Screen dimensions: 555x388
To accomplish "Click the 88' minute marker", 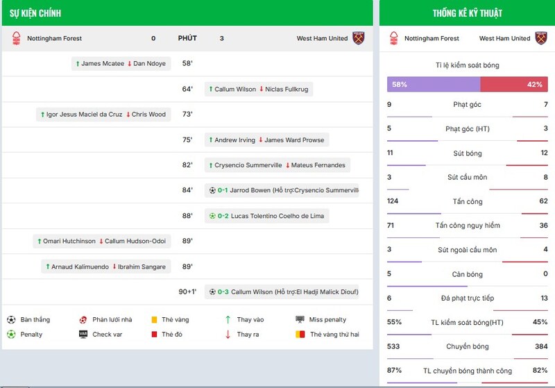I will pos(187,216).
